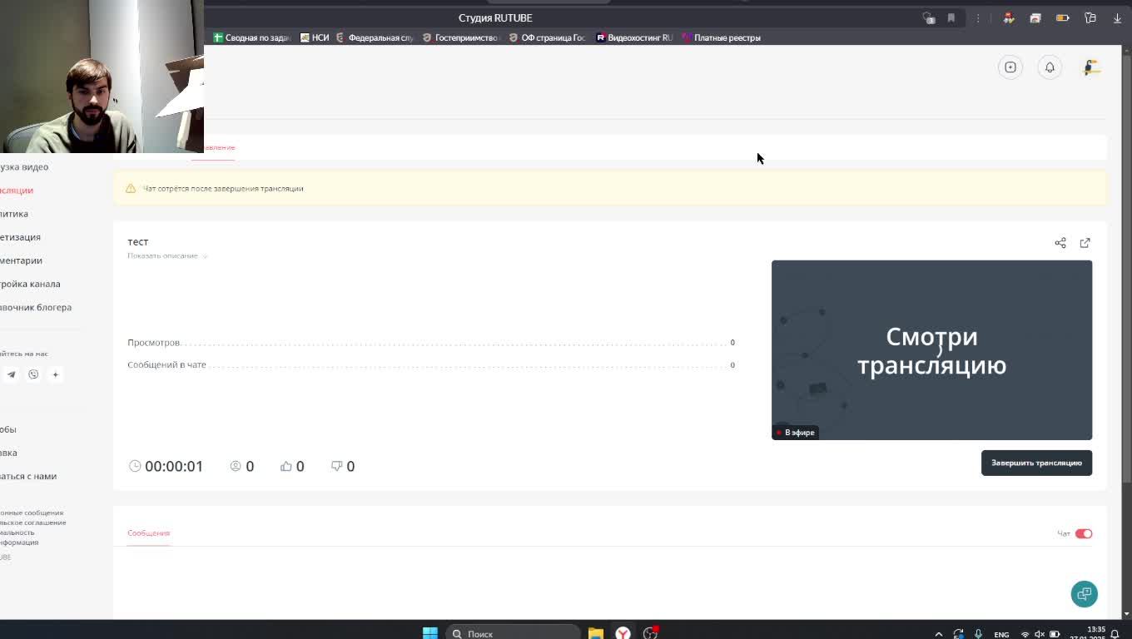
Task: Click the views person icon beside the timer
Action: pos(236,466)
